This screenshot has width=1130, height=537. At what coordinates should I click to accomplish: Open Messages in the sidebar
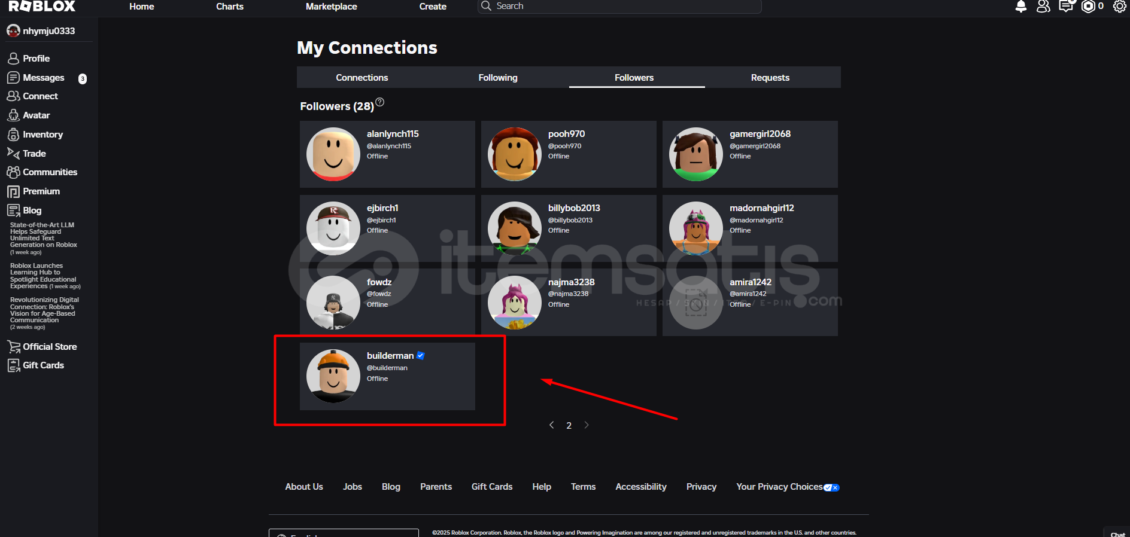[x=43, y=78]
